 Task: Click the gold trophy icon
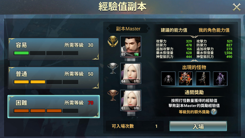click(113, 41)
